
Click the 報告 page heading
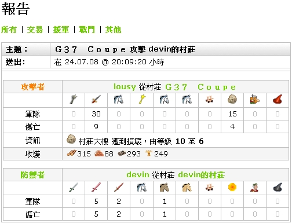16,9
